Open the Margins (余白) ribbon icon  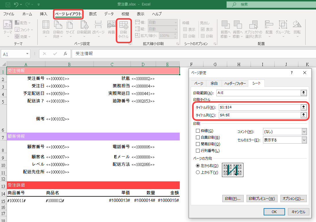click(46, 29)
